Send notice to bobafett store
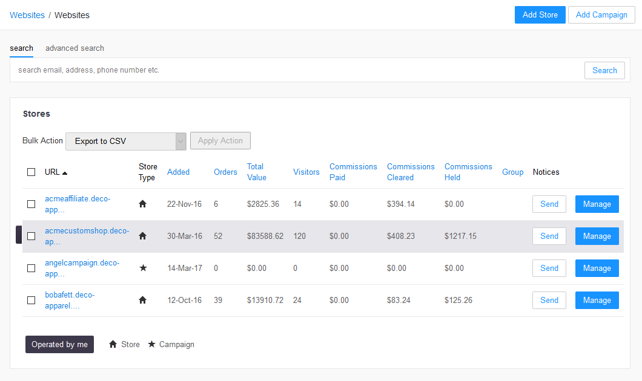Viewport: 642px width, 381px height. 549,300
